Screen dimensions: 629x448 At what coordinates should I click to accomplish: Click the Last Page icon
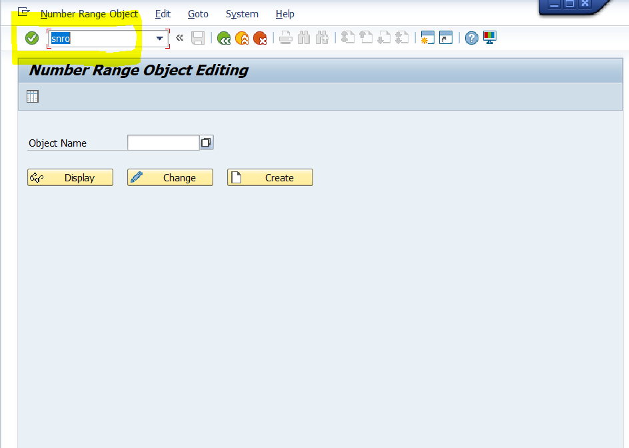(x=402, y=38)
